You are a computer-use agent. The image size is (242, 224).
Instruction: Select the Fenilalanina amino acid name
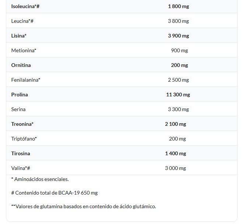(x=26, y=80)
